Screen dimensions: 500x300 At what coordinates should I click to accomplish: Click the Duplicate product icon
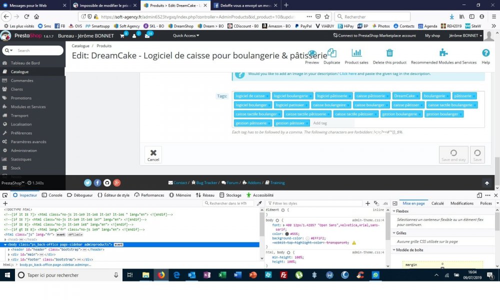pyautogui.click(x=331, y=53)
